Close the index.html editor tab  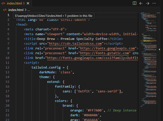click(28, 4)
